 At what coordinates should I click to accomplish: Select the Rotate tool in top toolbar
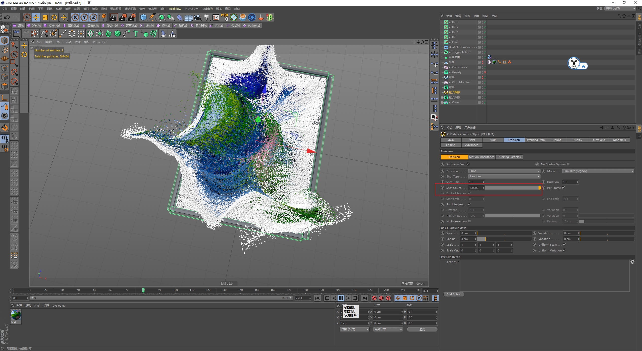(x=54, y=17)
